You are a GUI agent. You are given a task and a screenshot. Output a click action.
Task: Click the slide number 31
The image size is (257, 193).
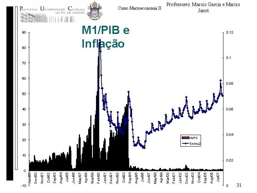point(239,185)
